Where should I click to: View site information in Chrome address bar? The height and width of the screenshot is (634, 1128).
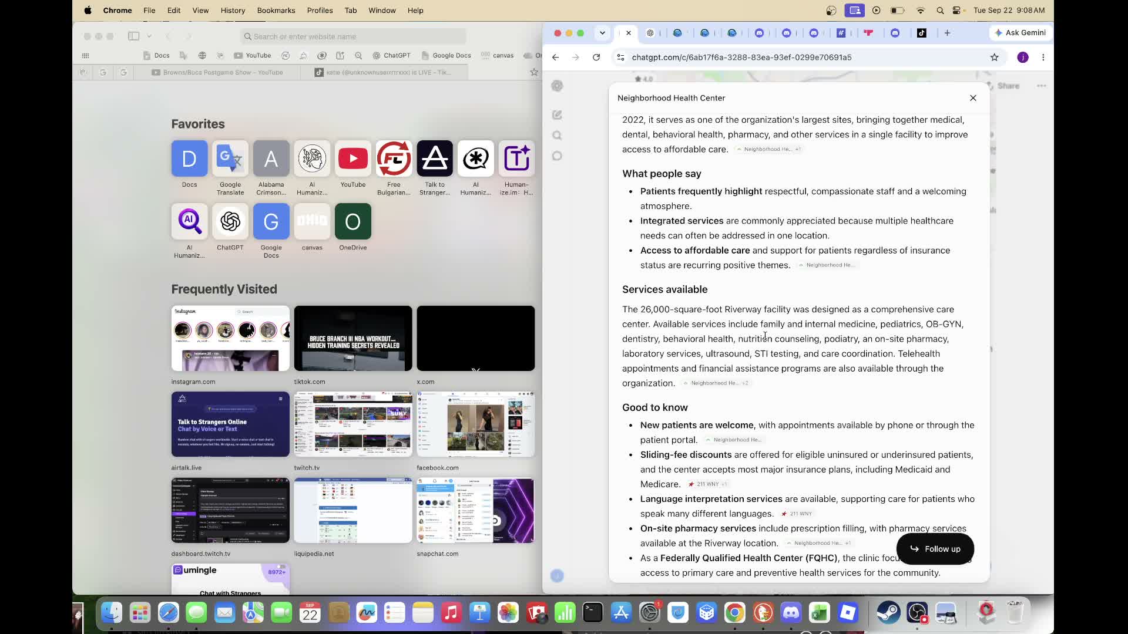(620, 57)
